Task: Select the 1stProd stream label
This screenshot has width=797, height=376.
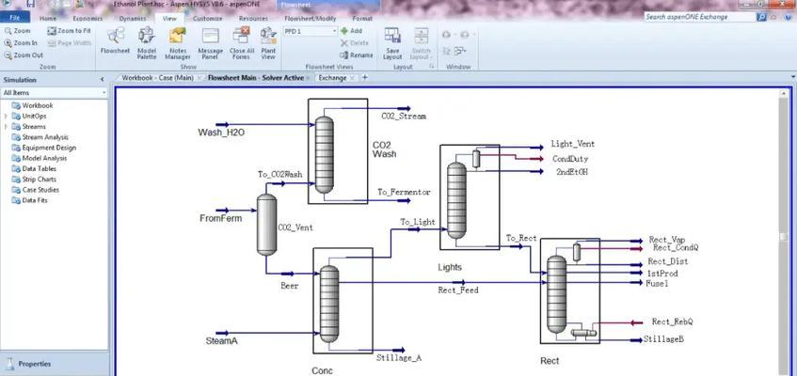Action: coord(662,274)
